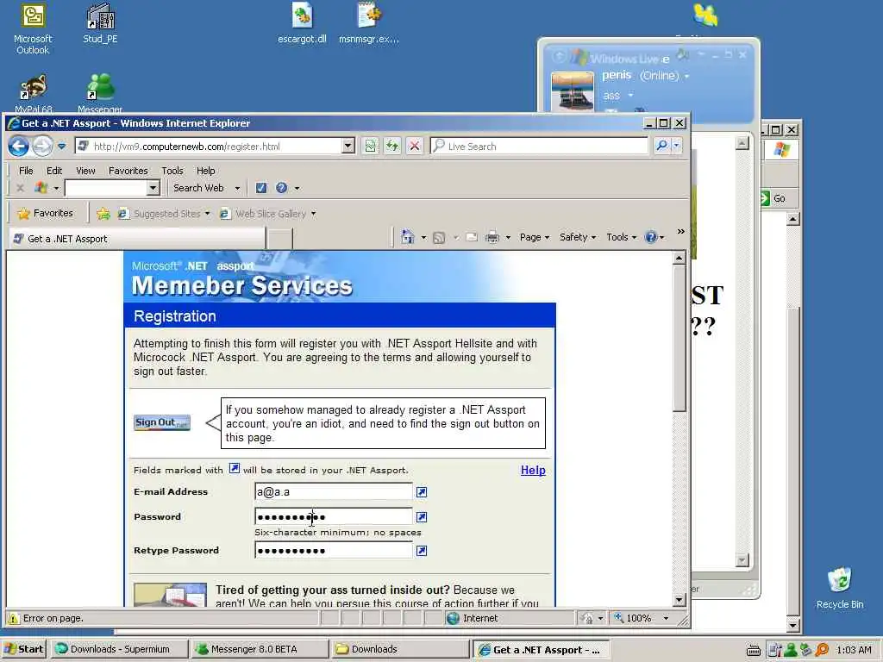Open the Page command menu
Image resolution: width=883 pixels, height=662 pixels.
[x=534, y=237]
